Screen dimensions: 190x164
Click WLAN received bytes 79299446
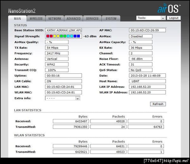pos(71,146)
